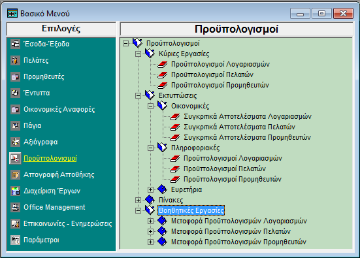Viewport: 360px width, 258px height.
Task: Collapse the Οικονομικές subnode
Action: pyautogui.click(x=150, y=106)
